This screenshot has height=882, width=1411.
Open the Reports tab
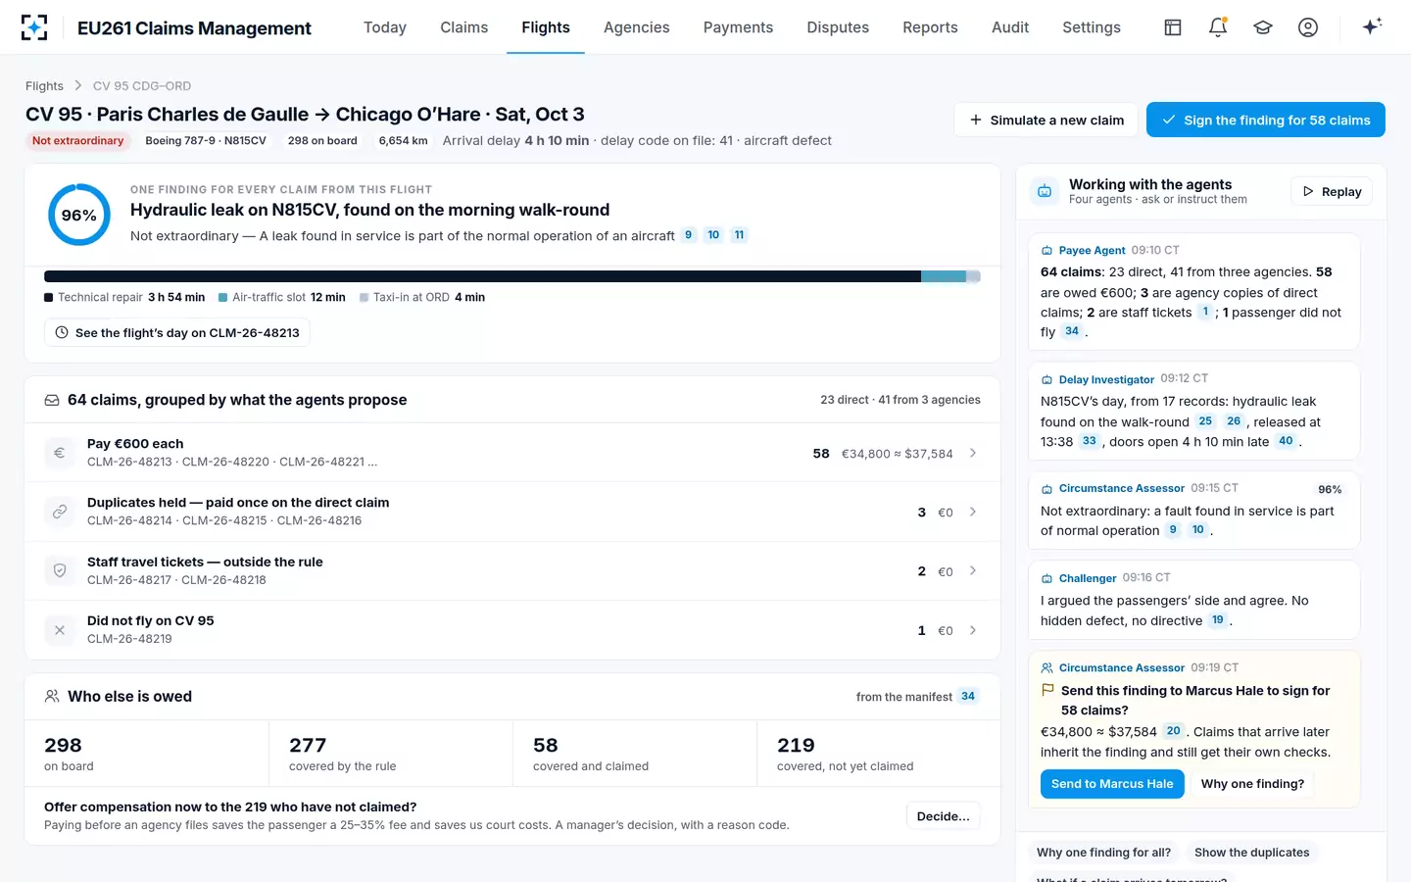coord(930,27)
